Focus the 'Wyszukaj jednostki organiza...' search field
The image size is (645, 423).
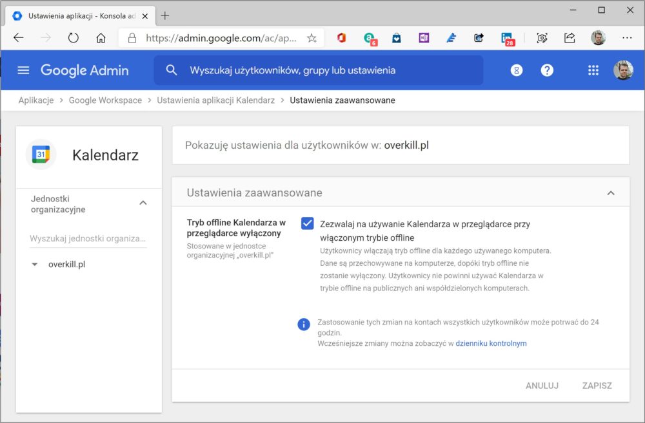pos(88,239)
